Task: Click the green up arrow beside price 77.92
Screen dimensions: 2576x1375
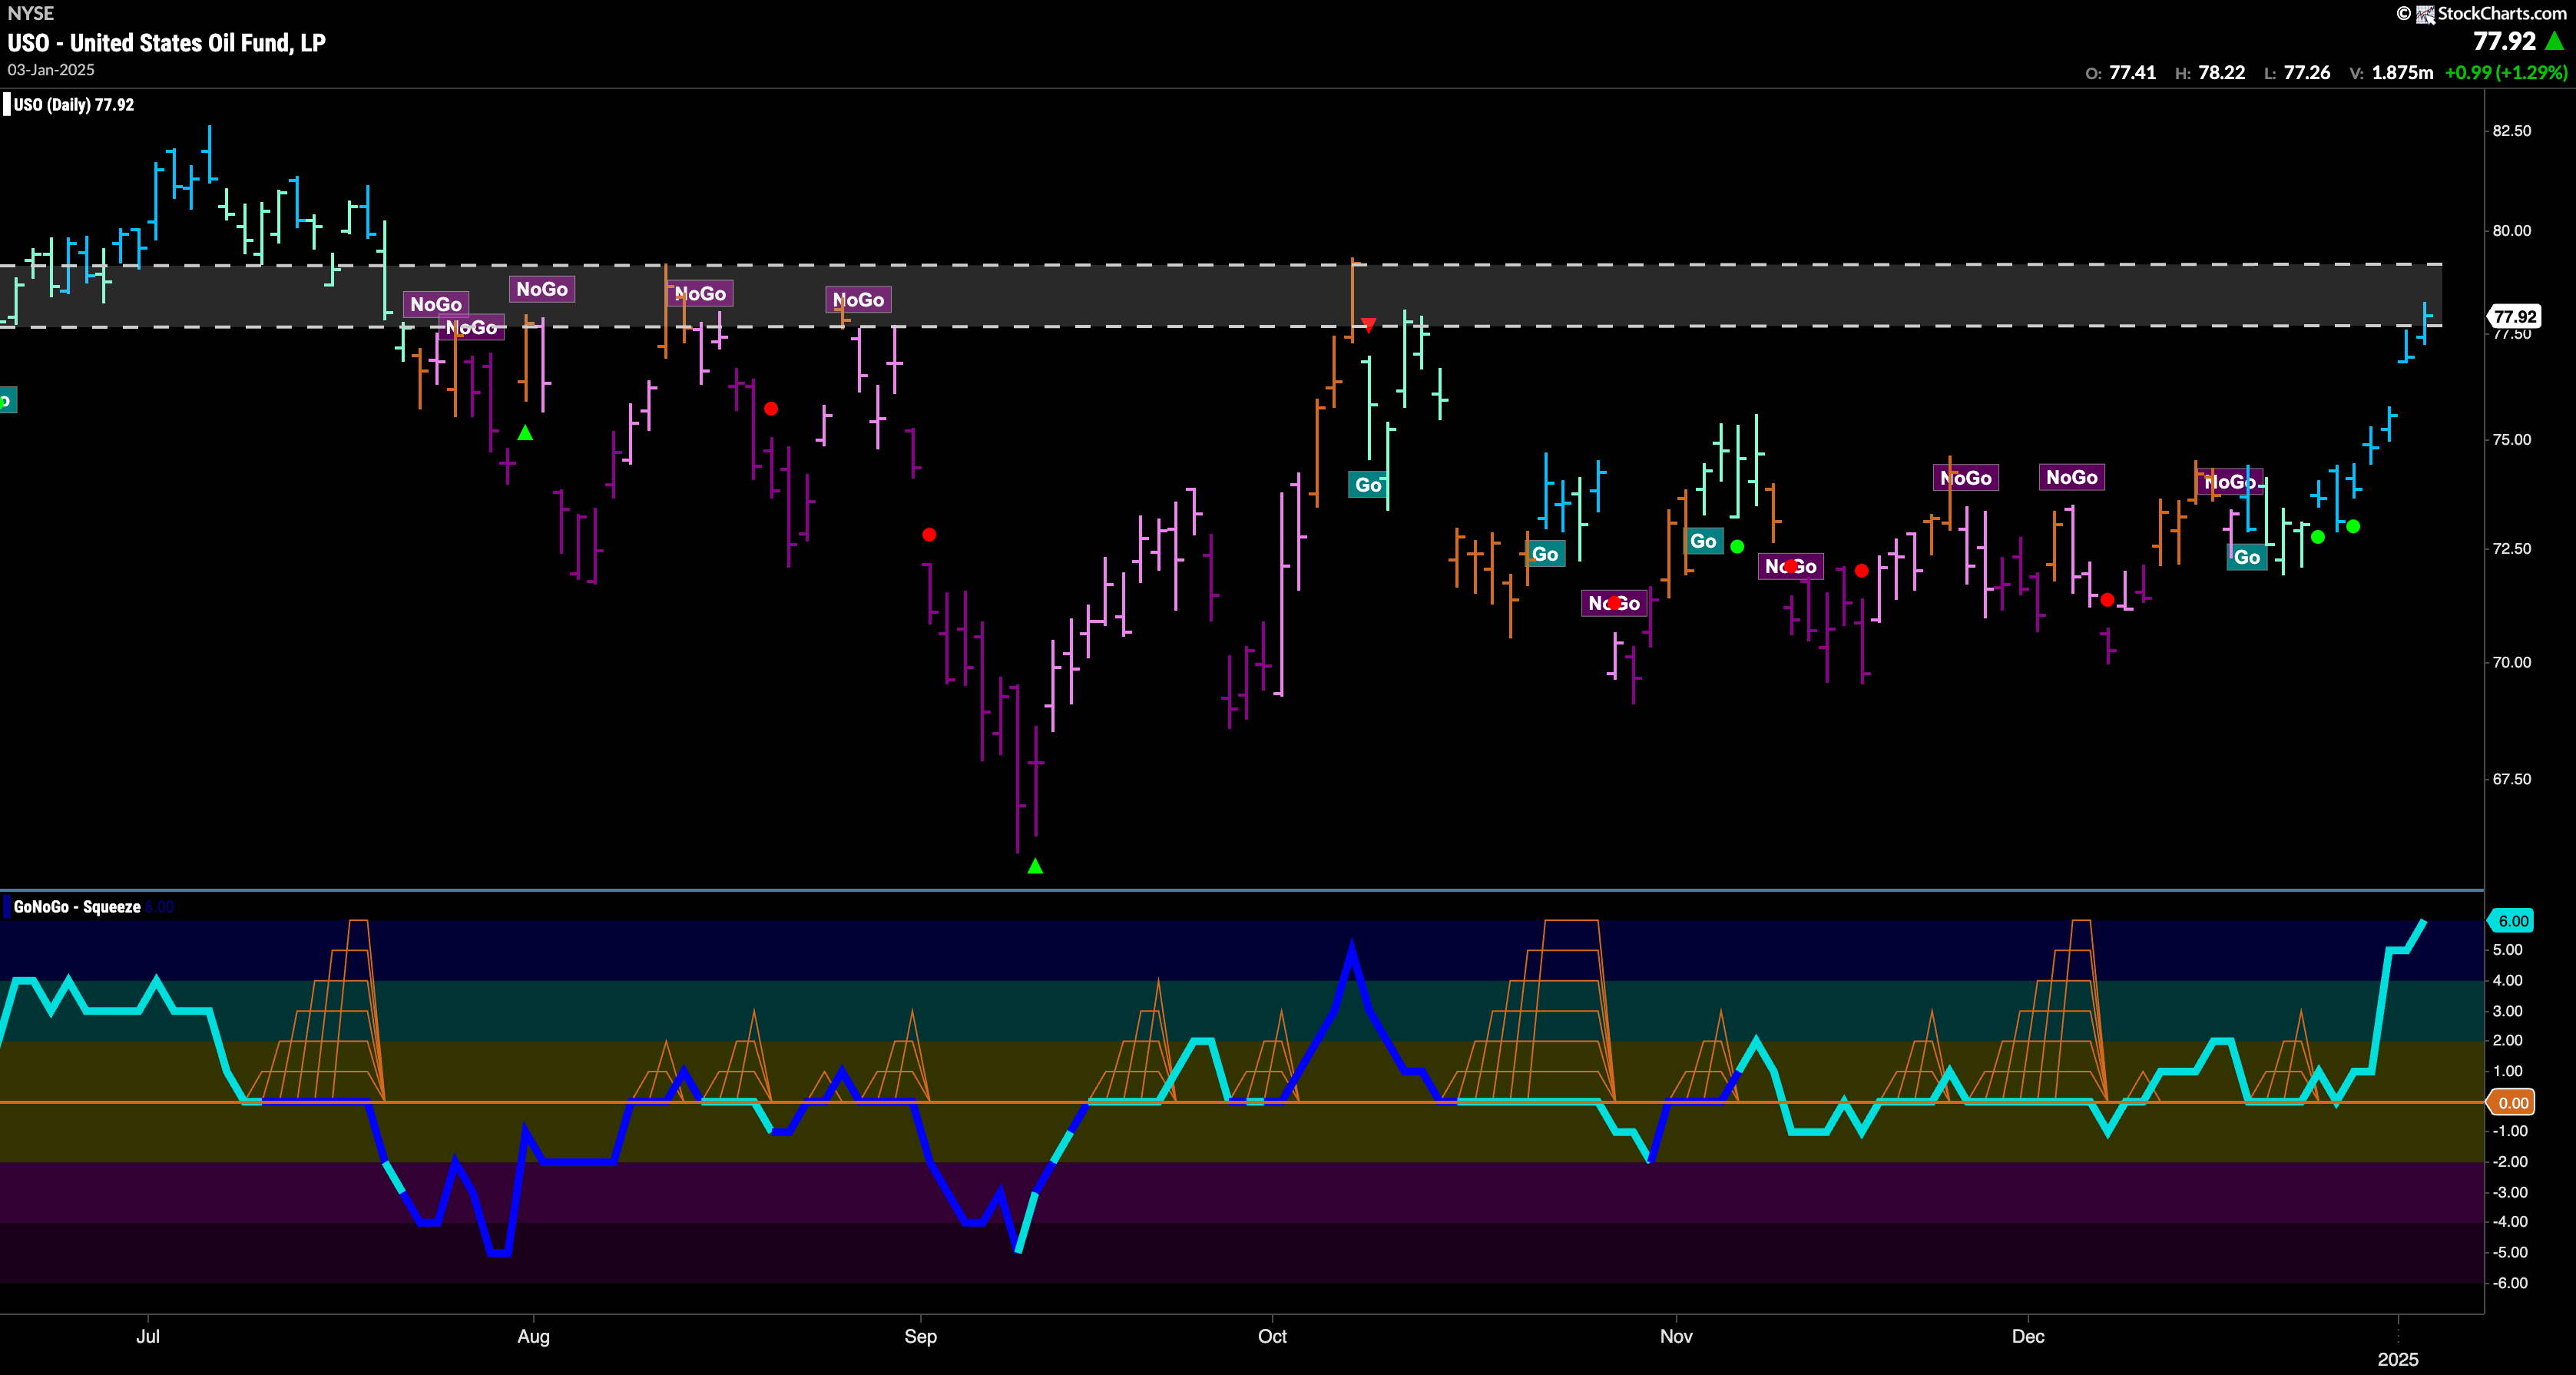Action: [x=2555, y=41]
